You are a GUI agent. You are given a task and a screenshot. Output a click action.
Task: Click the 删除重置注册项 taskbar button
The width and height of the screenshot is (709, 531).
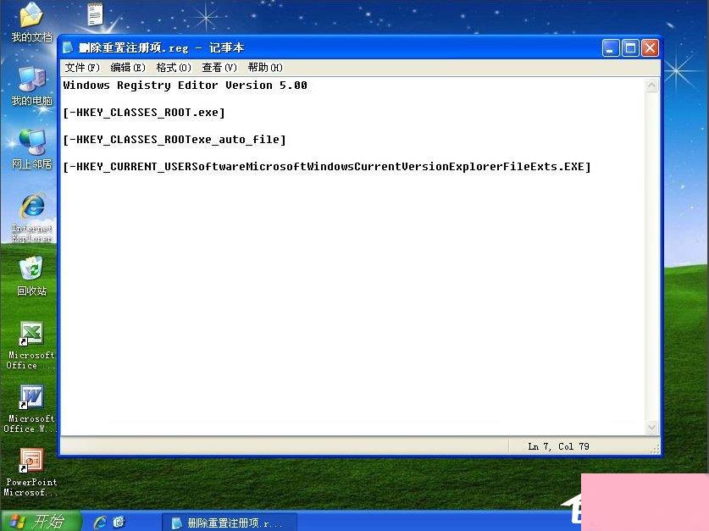[x=230, y=523]
